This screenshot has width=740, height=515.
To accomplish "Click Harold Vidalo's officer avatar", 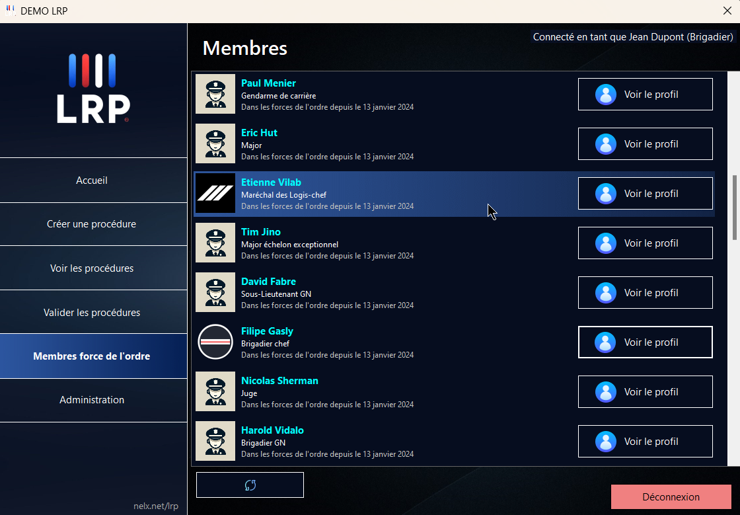I will point(215,441).
